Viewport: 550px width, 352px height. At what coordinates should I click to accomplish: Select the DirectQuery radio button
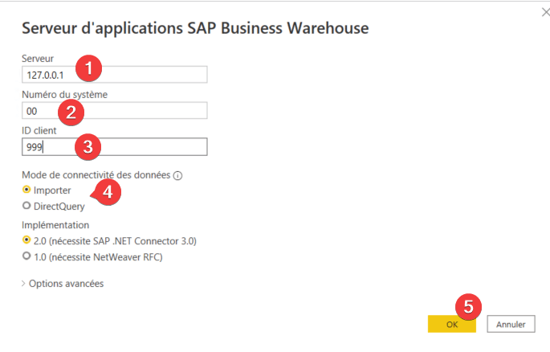[x=26, y=206]
